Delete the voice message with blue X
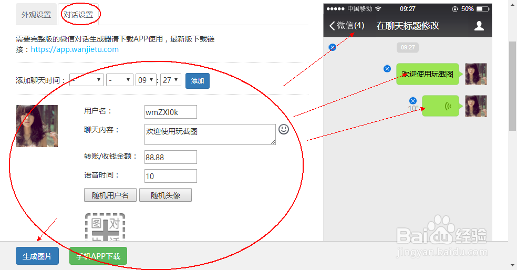The width and height of the screenshot is (517, 270). pos(413,100)
